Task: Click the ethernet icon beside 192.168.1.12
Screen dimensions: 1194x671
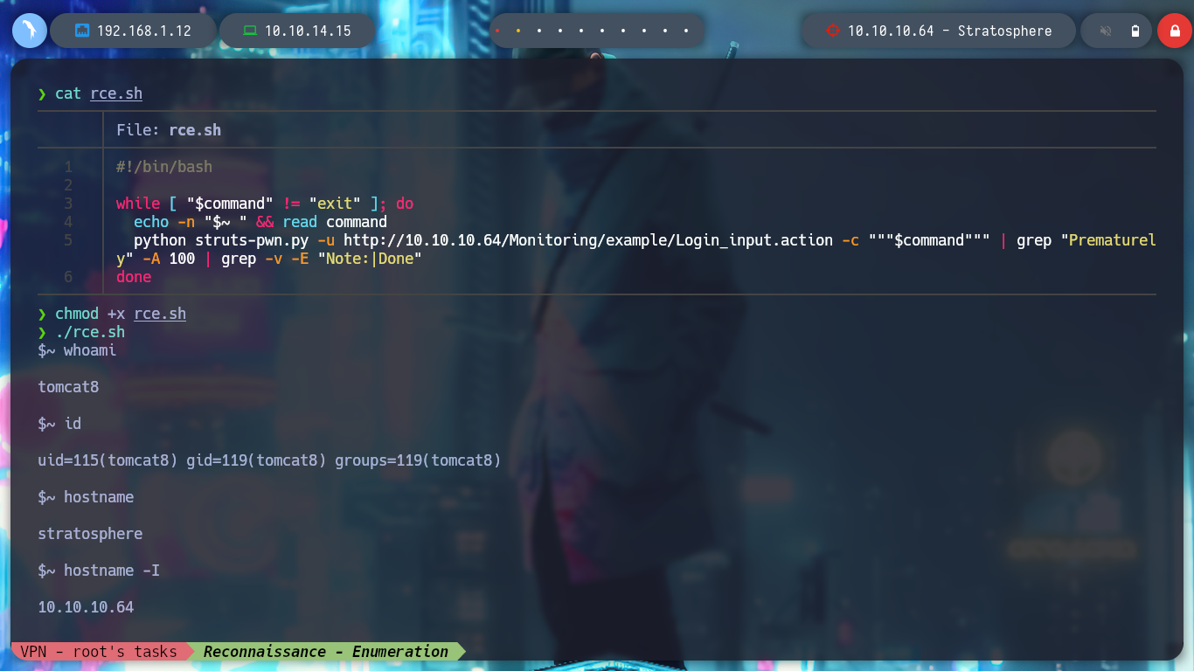Action: 82,31
